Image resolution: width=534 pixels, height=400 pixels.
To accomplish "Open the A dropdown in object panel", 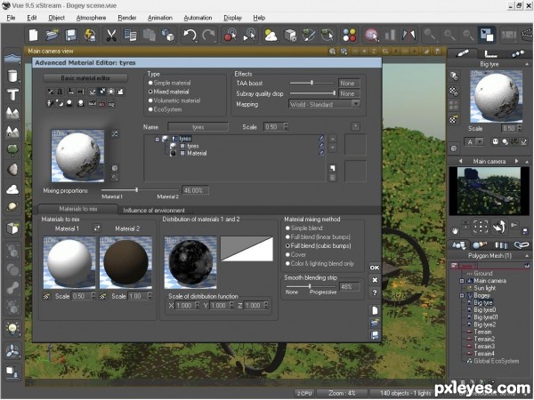I will 473,142.
